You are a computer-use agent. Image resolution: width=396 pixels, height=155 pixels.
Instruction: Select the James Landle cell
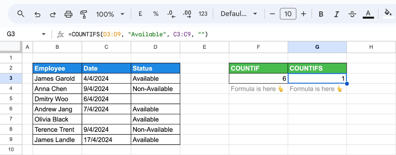(x=57, y=140)
